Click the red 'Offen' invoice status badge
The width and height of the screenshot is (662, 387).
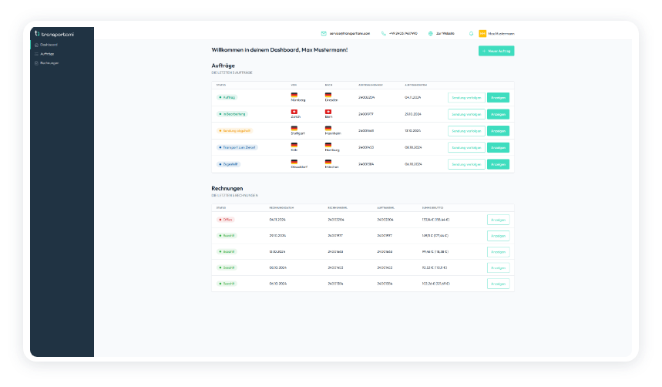coord(226,220)
